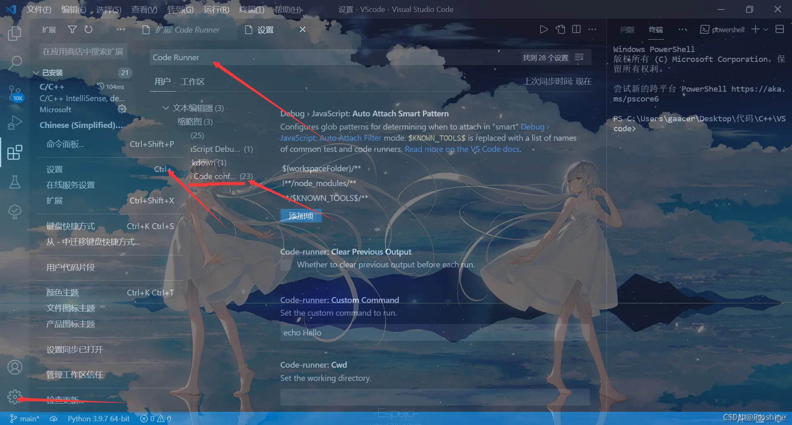Click the main* branch status item
This screenshot has width=792, height=425.
click(x=25, y=418)
